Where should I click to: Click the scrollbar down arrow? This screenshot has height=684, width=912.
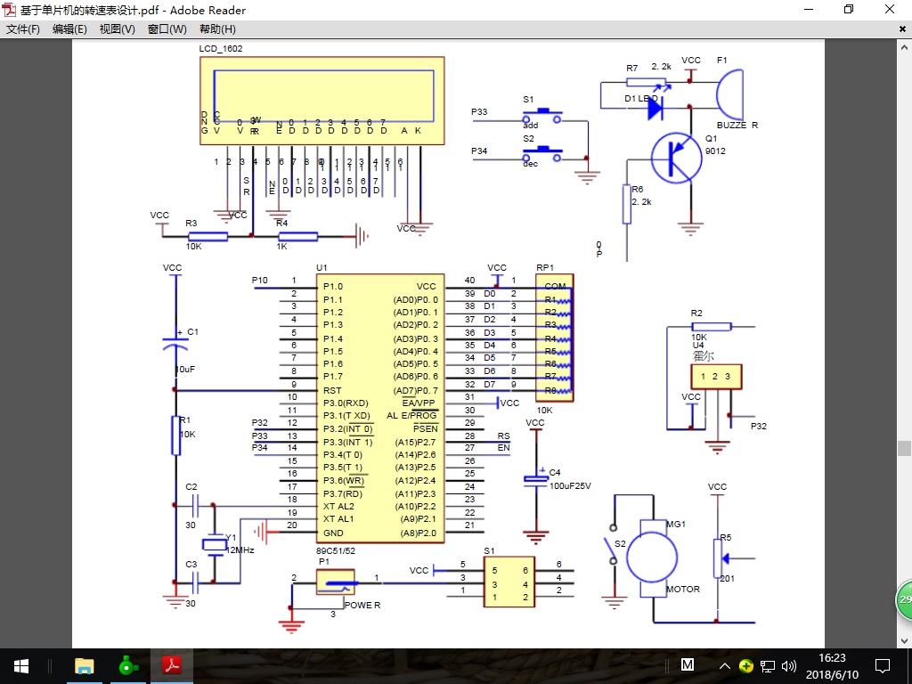pos(904,641)
